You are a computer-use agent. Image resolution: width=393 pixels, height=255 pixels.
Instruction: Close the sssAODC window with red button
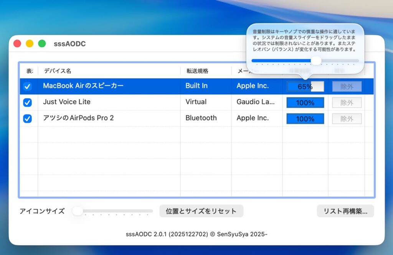pyautogui.click(x=17, y=44)
